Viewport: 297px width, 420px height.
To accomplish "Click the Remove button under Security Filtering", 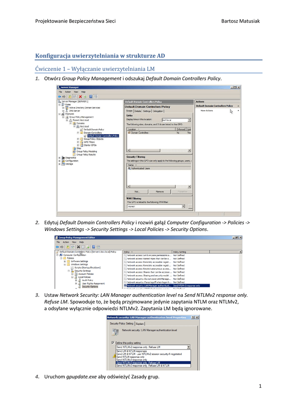I will pyautogui.click(x=160, y=192).
